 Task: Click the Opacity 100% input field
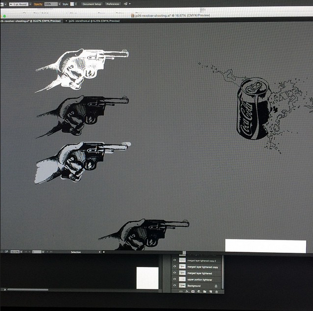[51, 4]
